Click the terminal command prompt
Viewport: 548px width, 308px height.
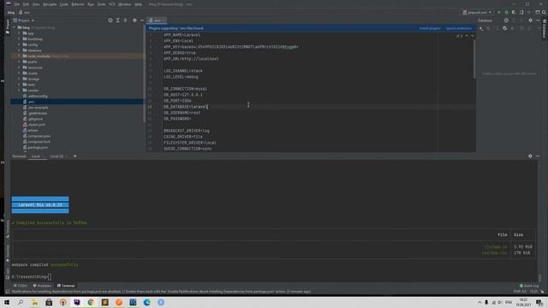click(x=31, y=276)
